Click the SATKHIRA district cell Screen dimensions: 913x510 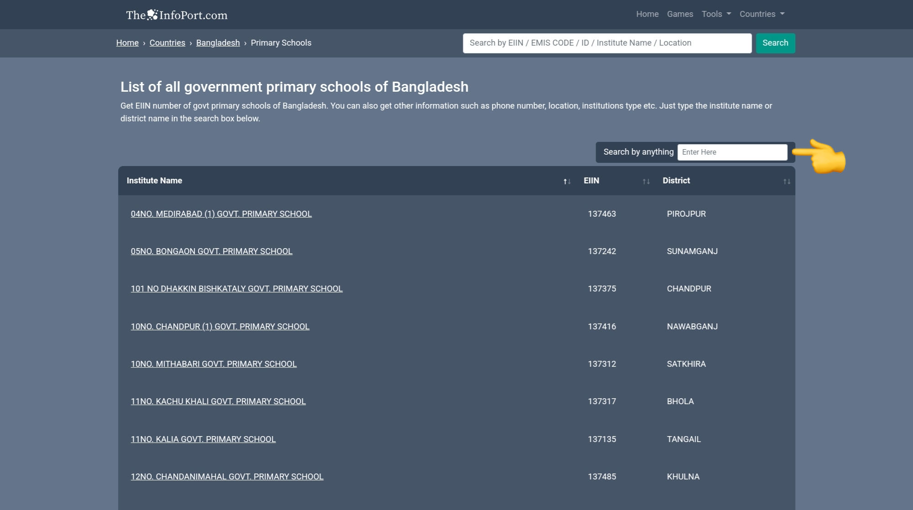click(686, 364)
